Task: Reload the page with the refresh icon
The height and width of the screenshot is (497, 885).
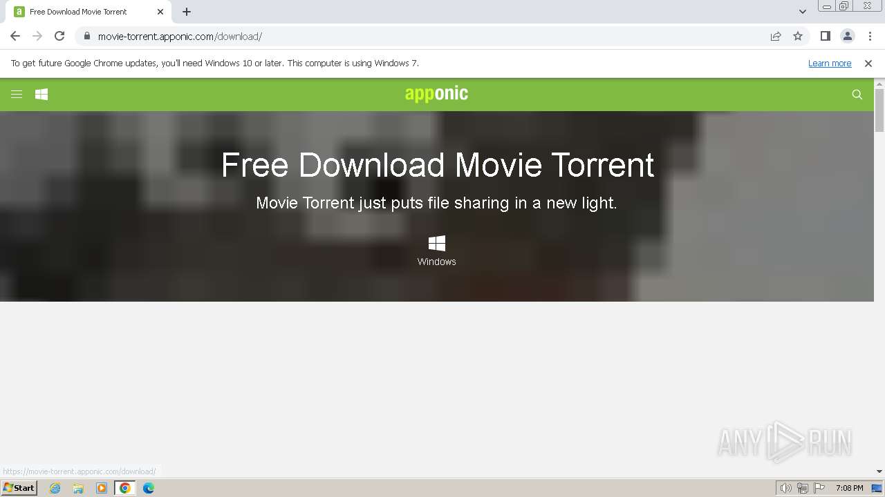Action: coord(59,36)
